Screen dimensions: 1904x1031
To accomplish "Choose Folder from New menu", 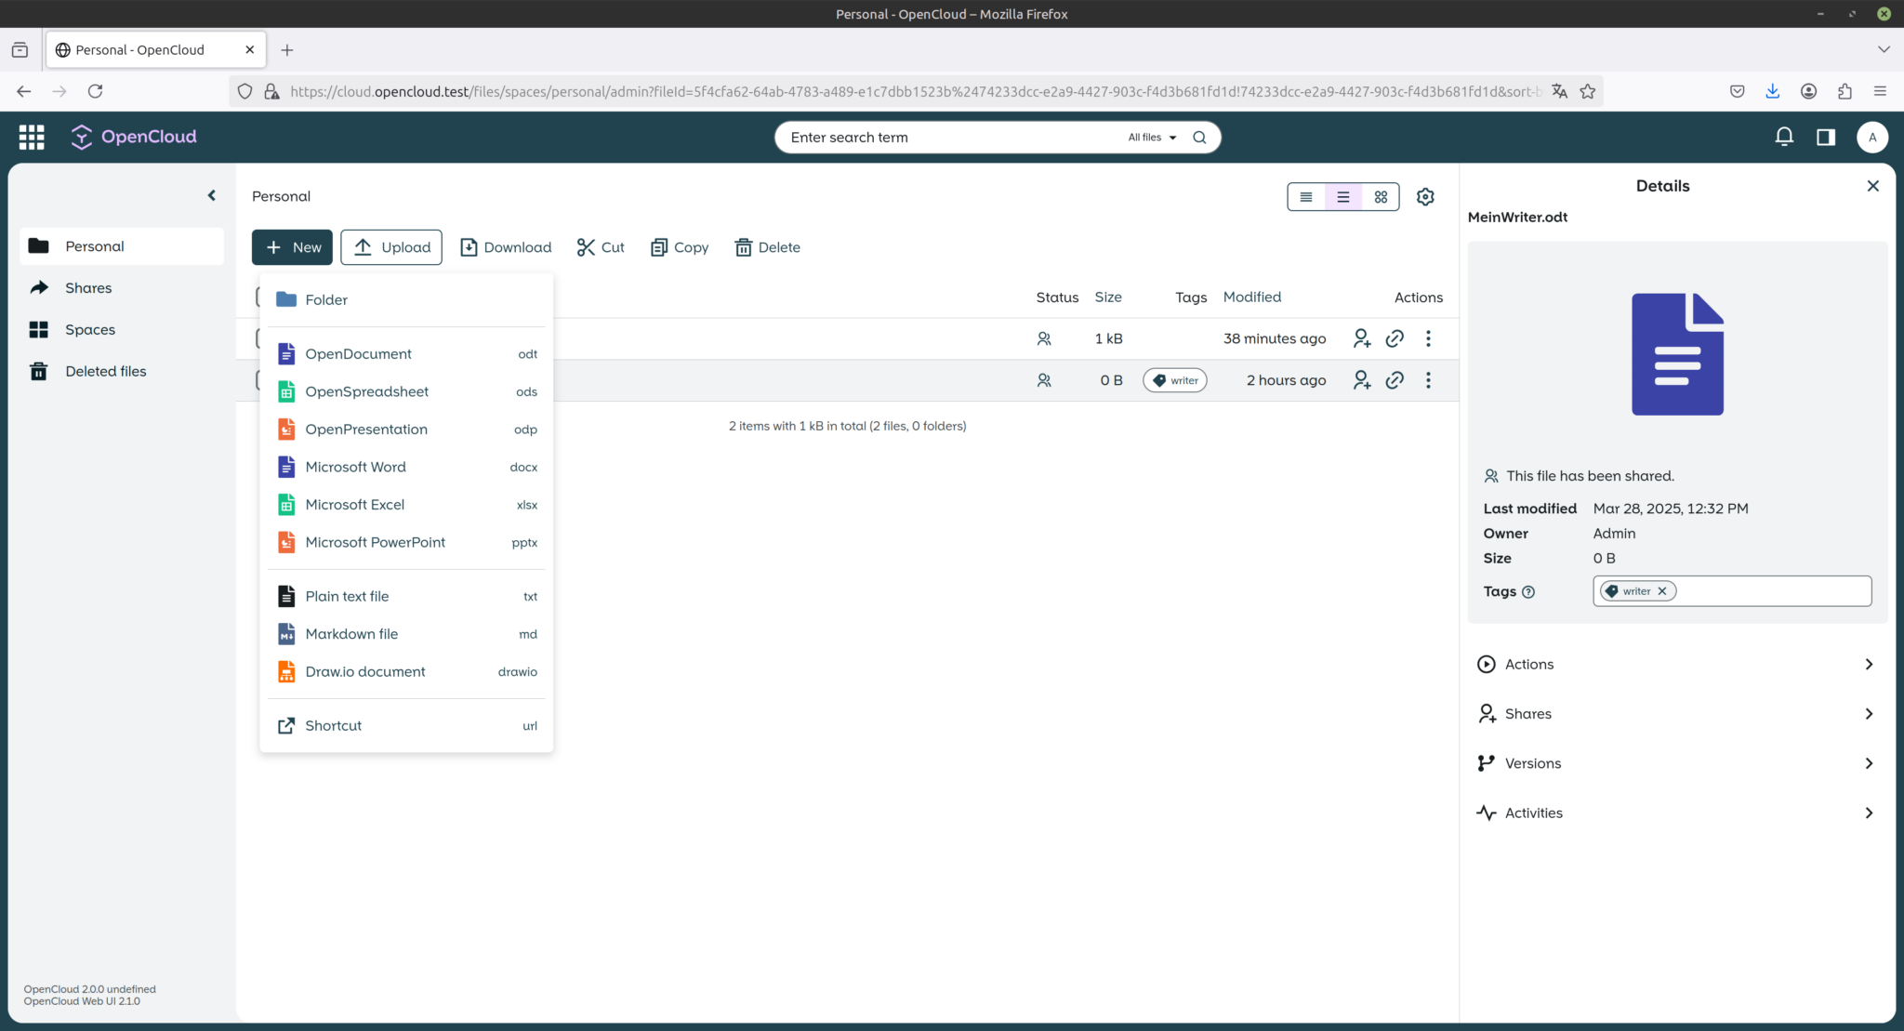I will (x=406, y=299).
